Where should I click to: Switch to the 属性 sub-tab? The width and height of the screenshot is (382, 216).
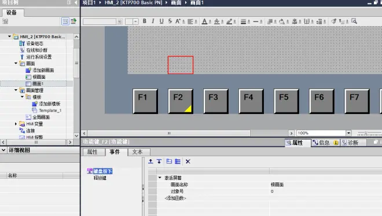[93, 152]
